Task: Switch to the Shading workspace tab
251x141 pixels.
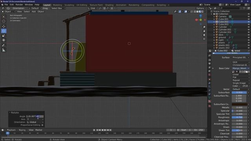Action: coord(109,5)
